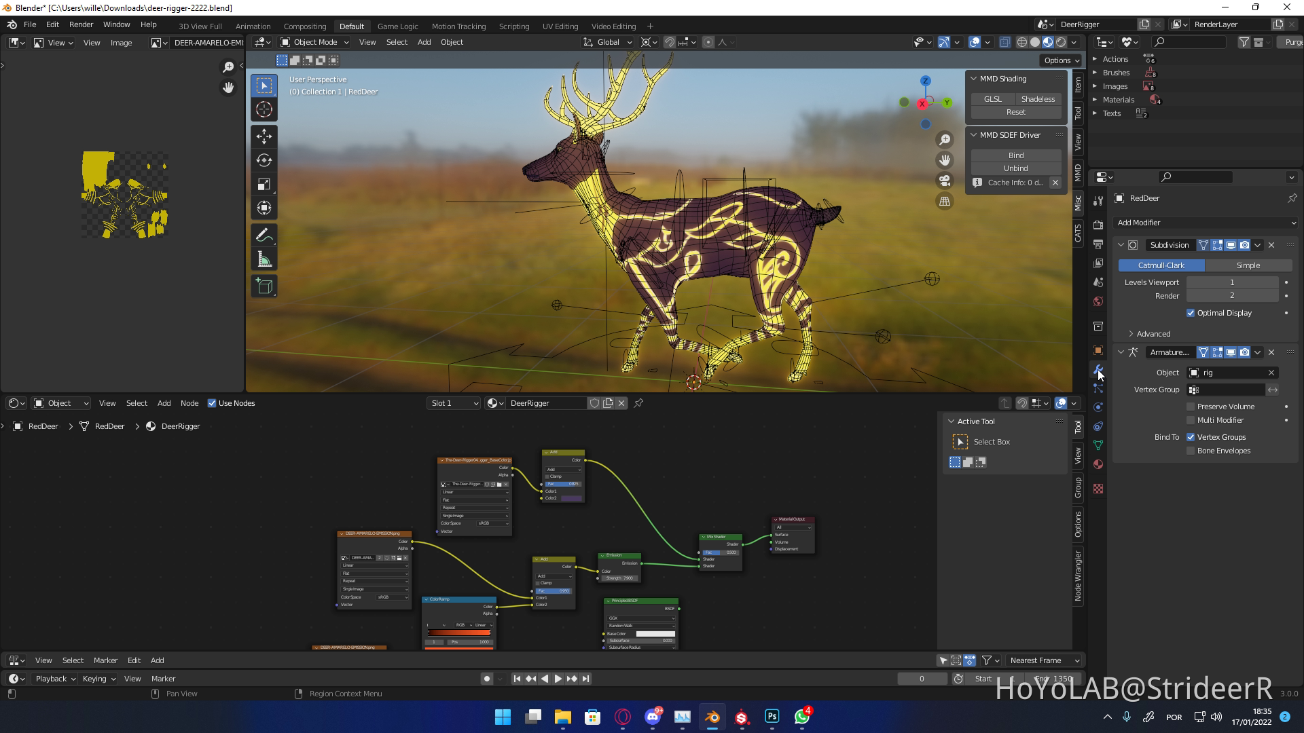Open the Add Modifier dropdown
Image resolution: width=1304 pixels, height=733 pixels.
(x=1206, y=223)
